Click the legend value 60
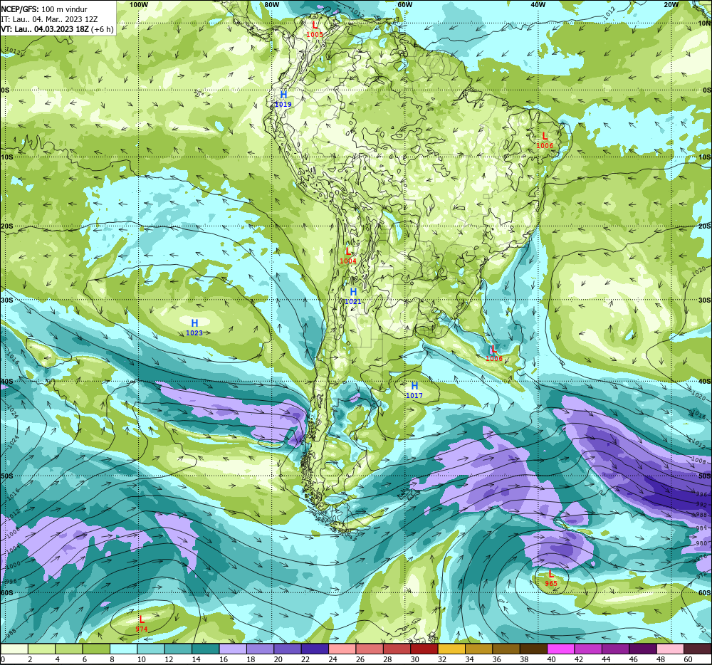712x665 pixels. pos(688,659)
